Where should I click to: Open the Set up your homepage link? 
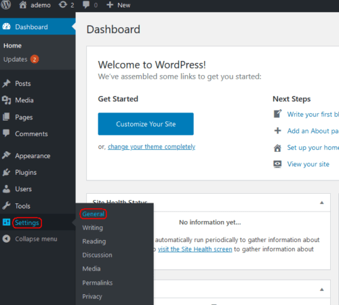tap(313, 148)
